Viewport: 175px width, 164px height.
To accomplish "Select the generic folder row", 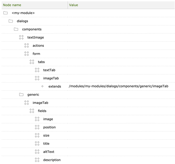I will (88, 95).
